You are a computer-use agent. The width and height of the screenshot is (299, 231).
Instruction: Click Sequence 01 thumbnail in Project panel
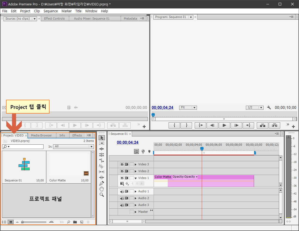24,164
